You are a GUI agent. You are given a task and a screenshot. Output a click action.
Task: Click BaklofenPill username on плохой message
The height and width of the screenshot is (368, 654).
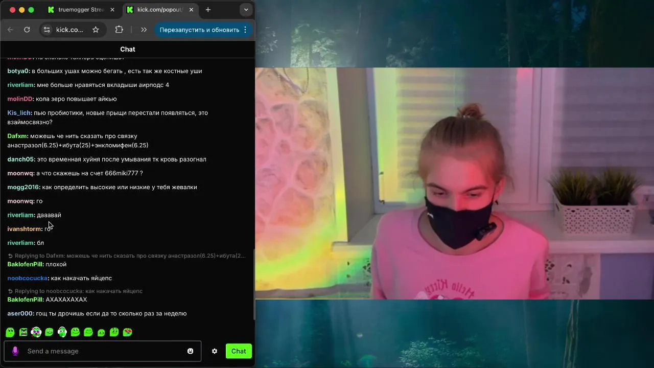(26, 264)
